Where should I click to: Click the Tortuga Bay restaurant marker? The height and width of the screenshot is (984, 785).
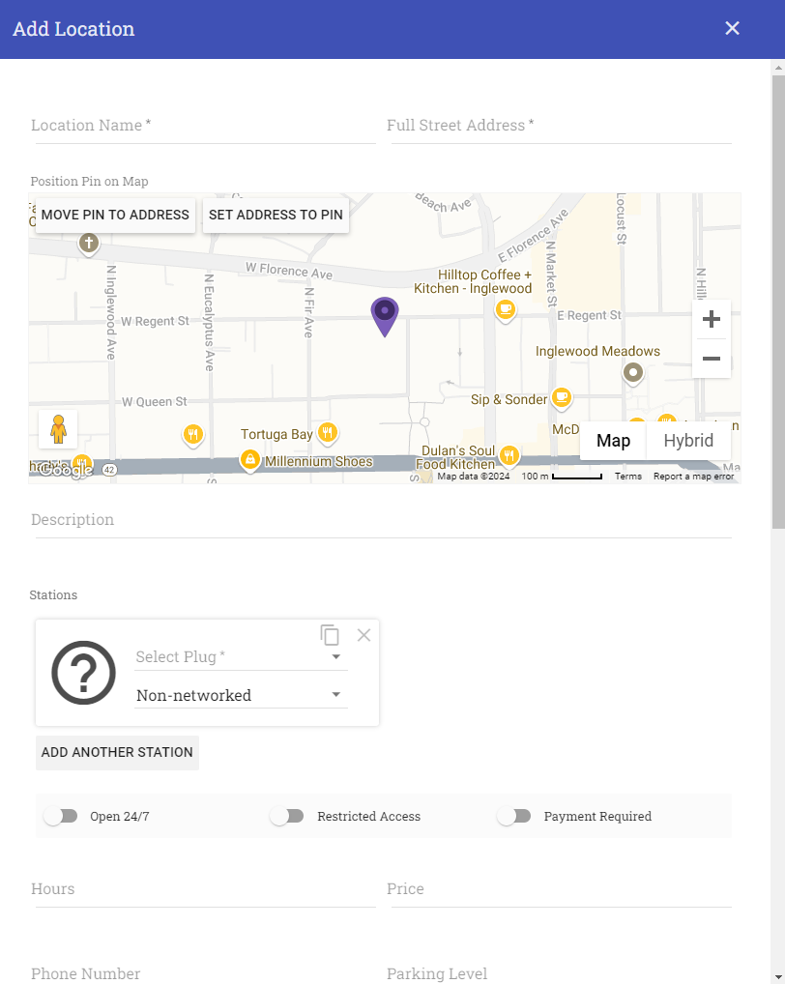pyautogui.click(x=329, y=433)
